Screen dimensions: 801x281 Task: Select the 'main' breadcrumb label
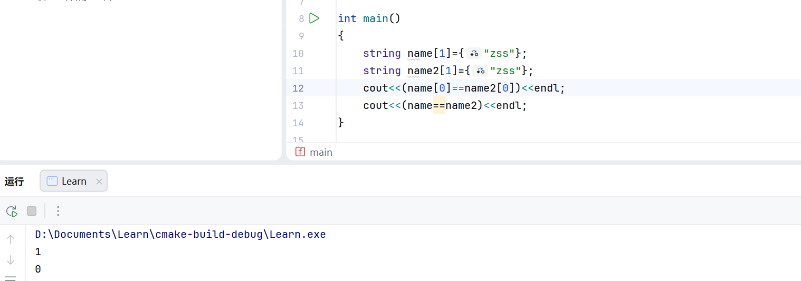pyautogui.click(x=321, y=152)
